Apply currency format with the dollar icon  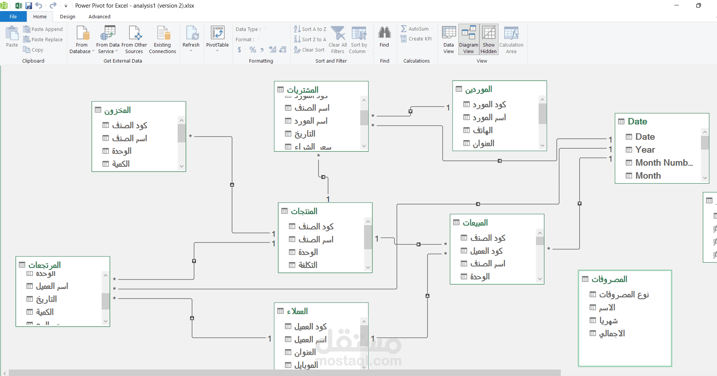240,50
